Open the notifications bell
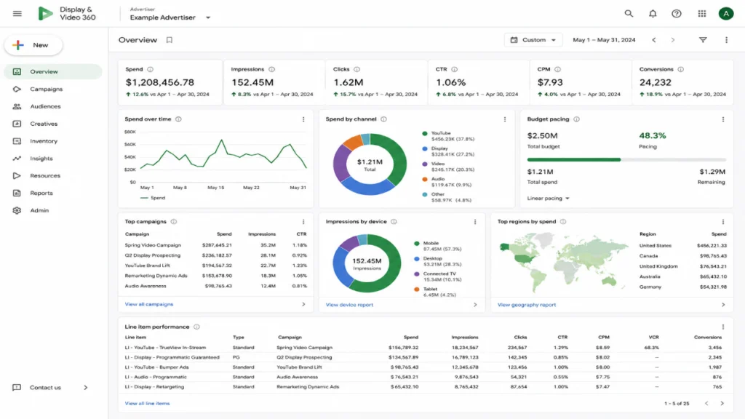The image size is (745, 419). click(x=653, y=13)
